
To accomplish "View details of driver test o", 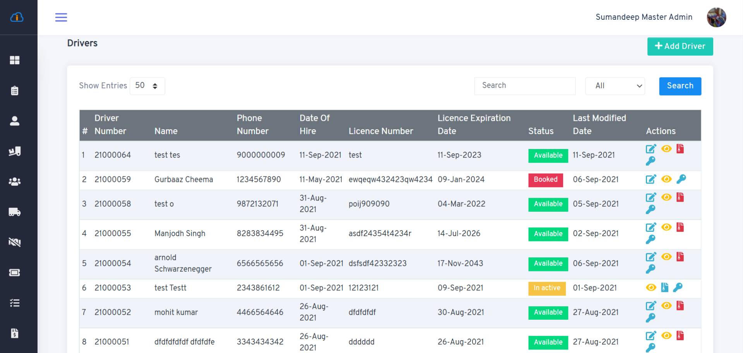I will coord(666,197).
